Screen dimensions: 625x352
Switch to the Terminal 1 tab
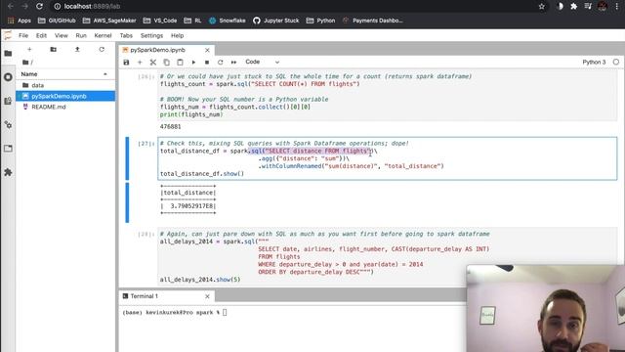tap(145, 296)
